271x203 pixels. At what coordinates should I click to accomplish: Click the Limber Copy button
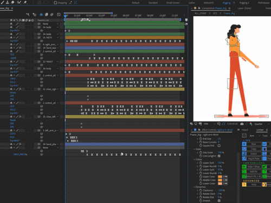[251, 149]
